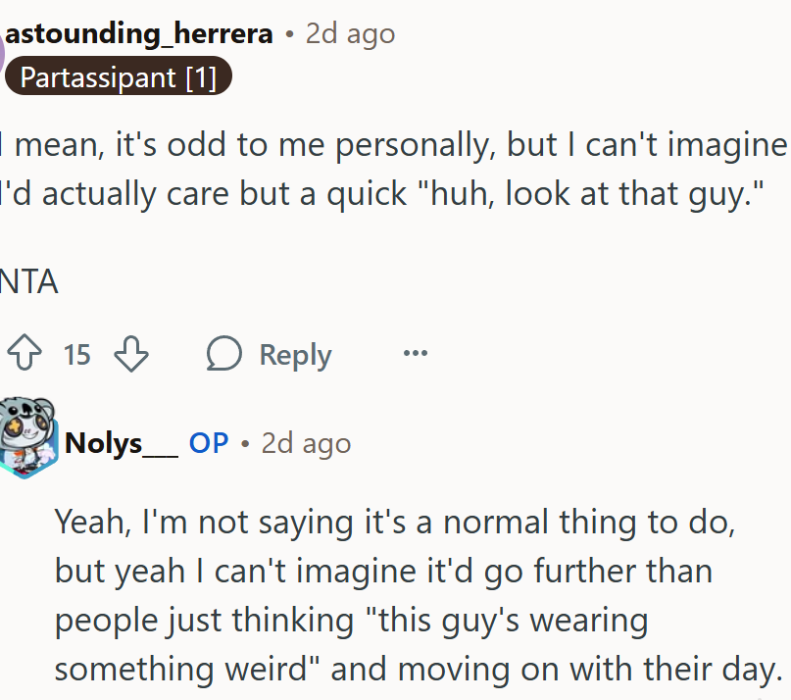Click the NTA verdict text
Viewport: 791px width, 700px height.
click(x=29, y=283)
